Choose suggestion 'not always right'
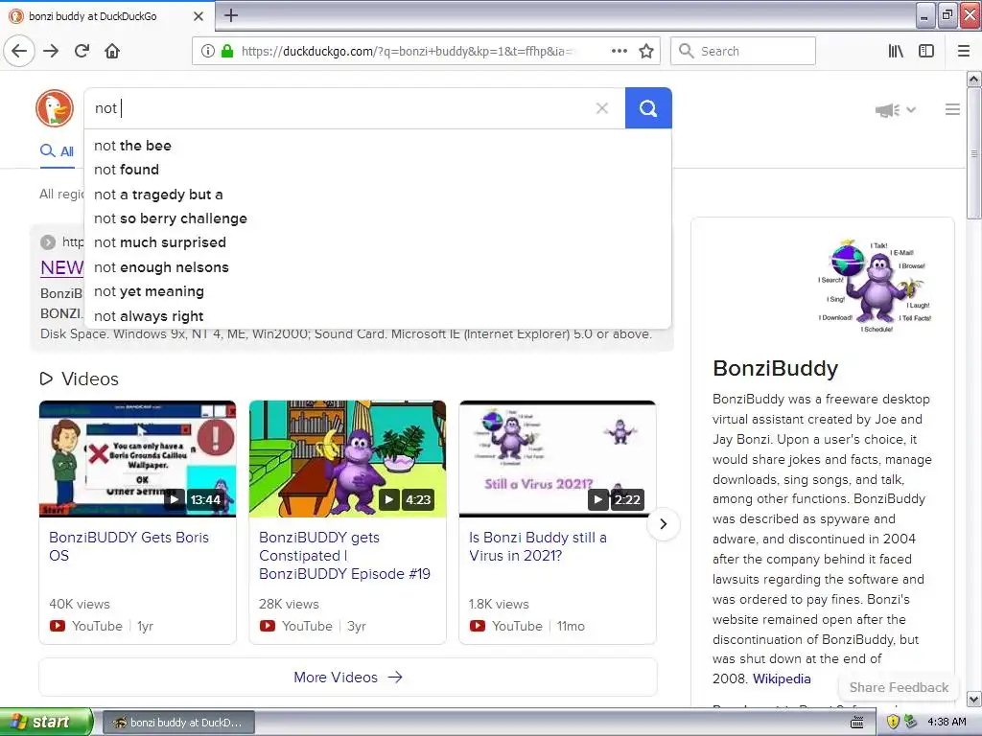Viewport: 982px width, 736px height. pyautogui.click(x=378, y=316)
